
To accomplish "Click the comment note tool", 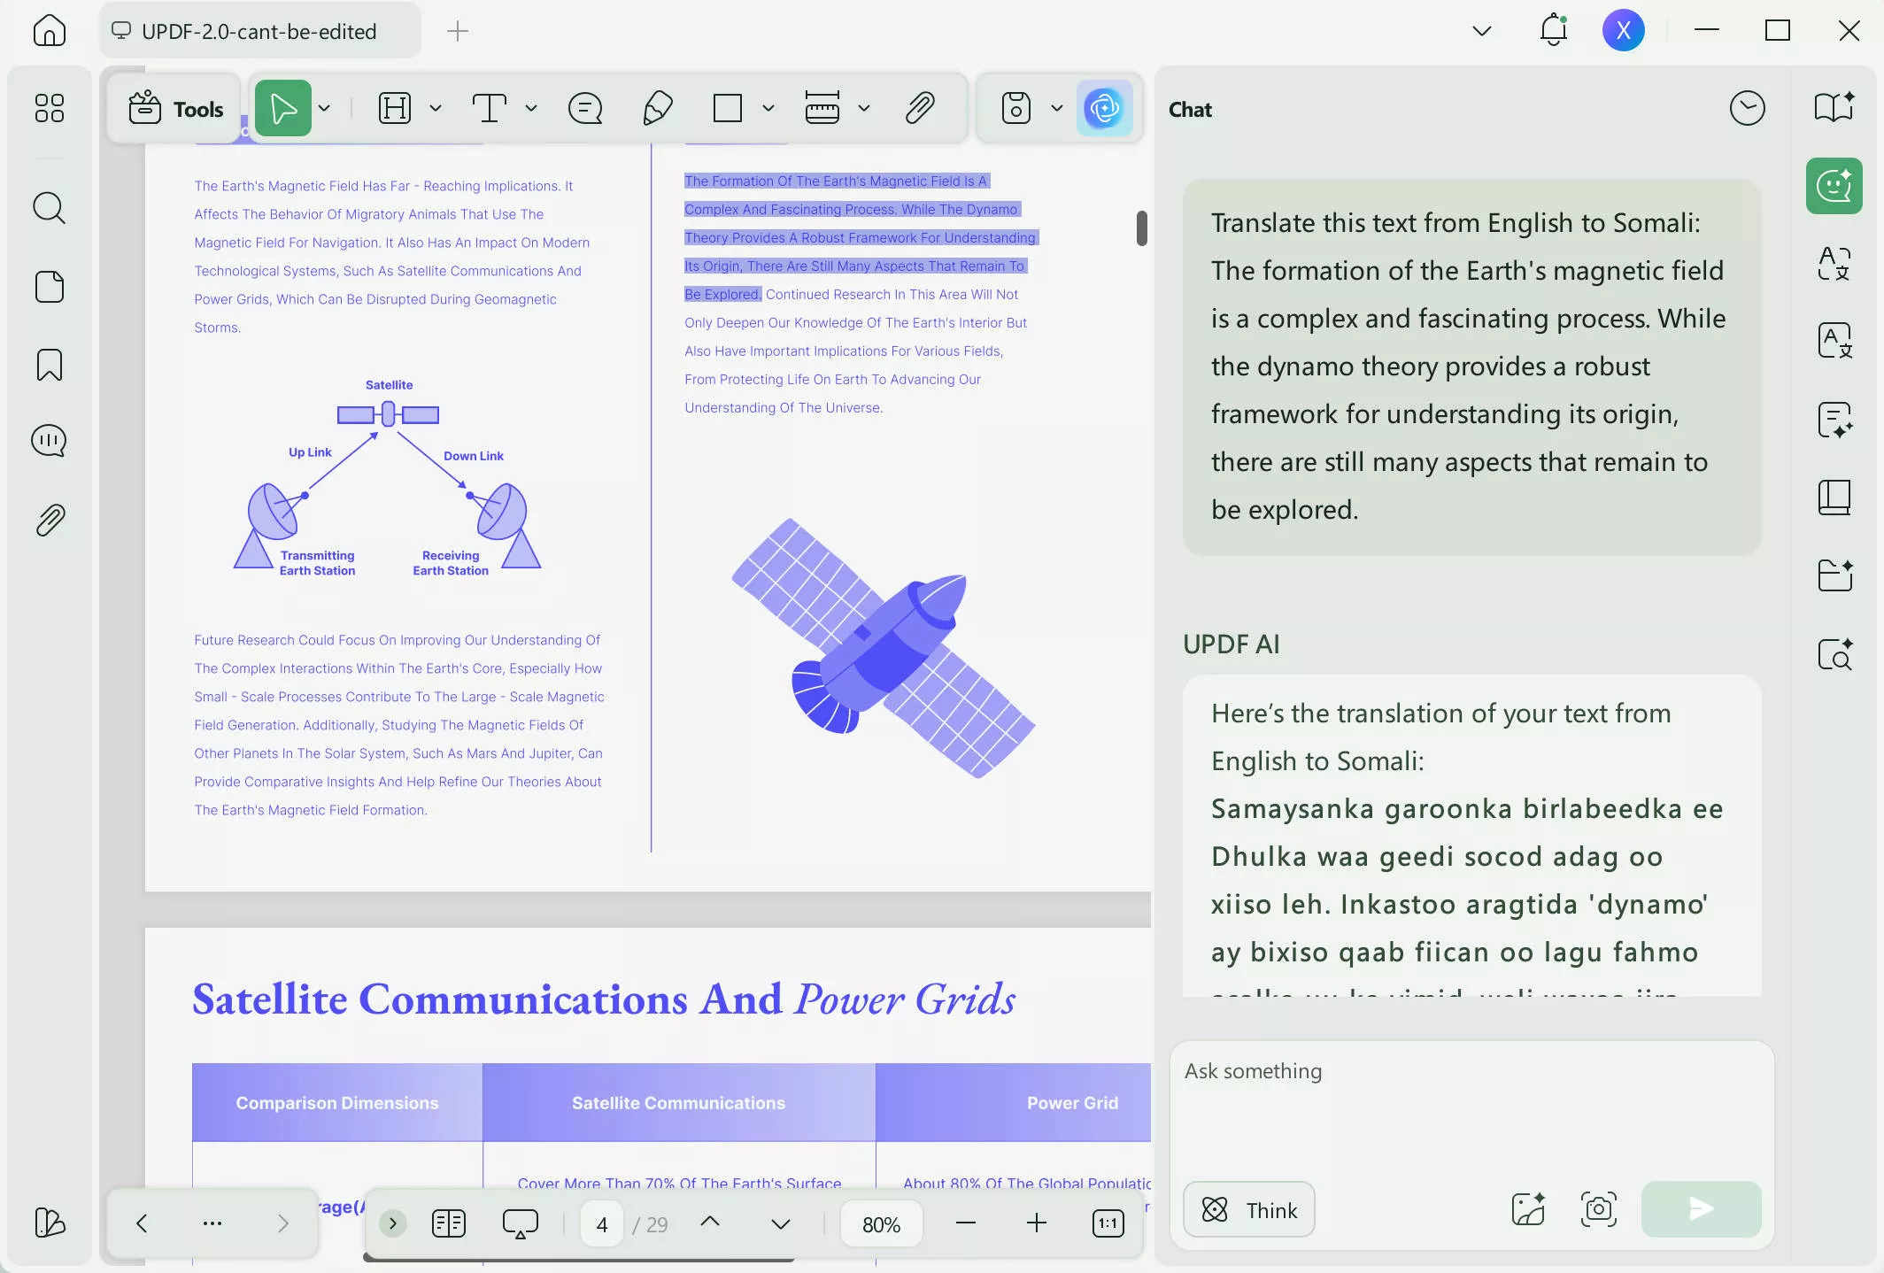I will tap(585, 108).
